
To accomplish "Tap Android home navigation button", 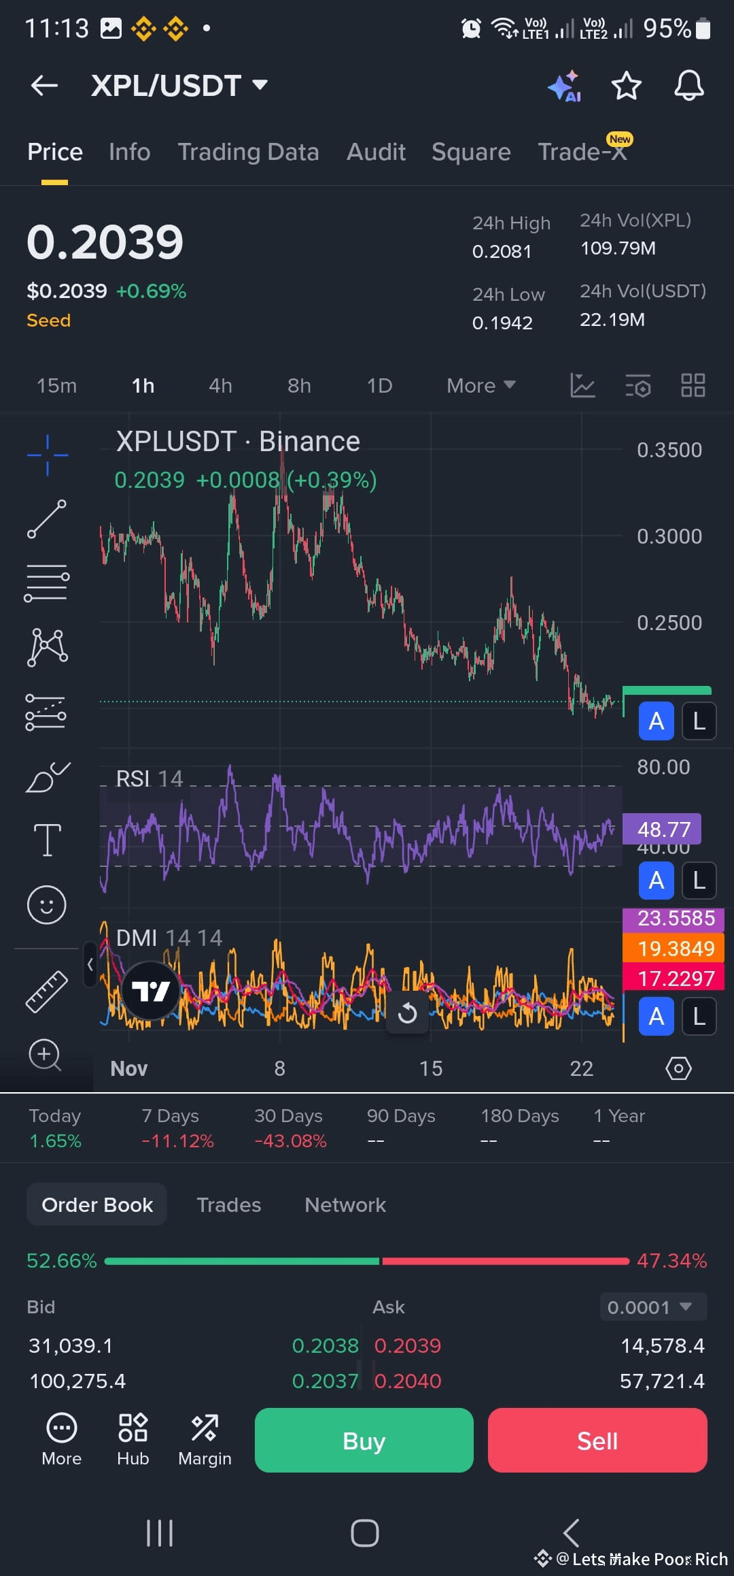I will click(365, 1533).
